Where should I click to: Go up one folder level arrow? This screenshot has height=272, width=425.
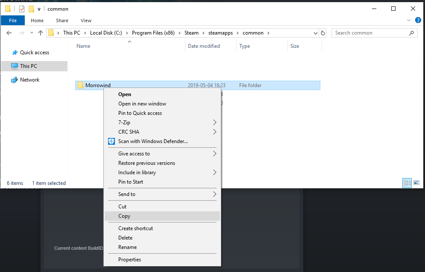pyautogui.click(x=41, y=33)
